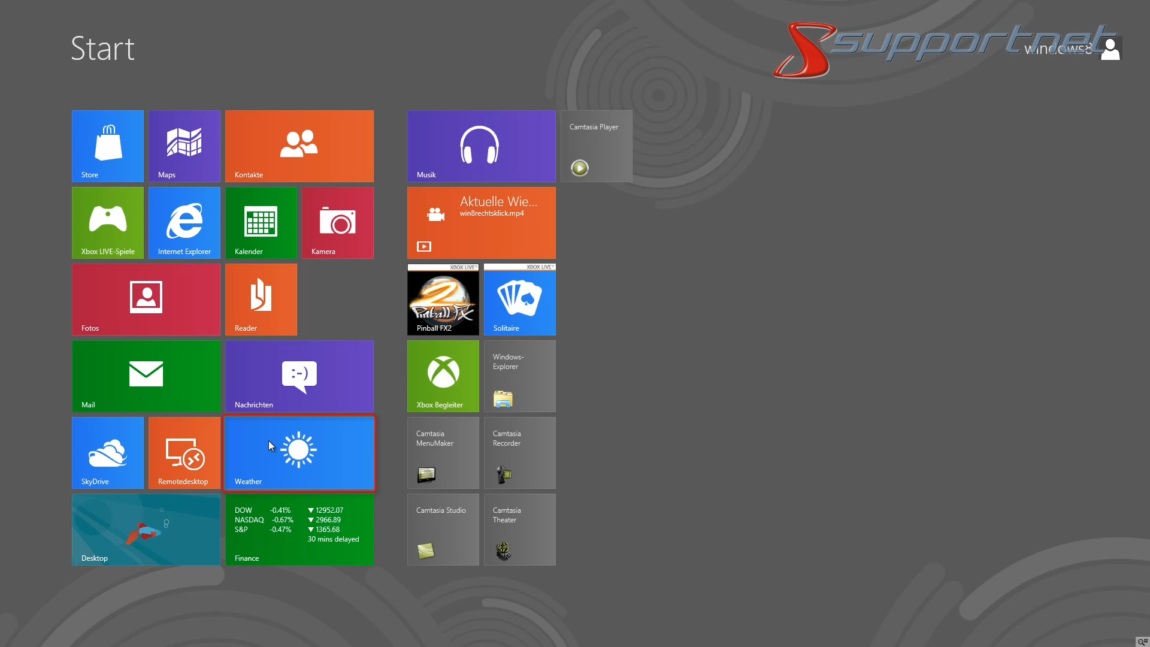Open Internet Explorer tile
Viewport: 1150px width, 647px height.
[184, 223]
